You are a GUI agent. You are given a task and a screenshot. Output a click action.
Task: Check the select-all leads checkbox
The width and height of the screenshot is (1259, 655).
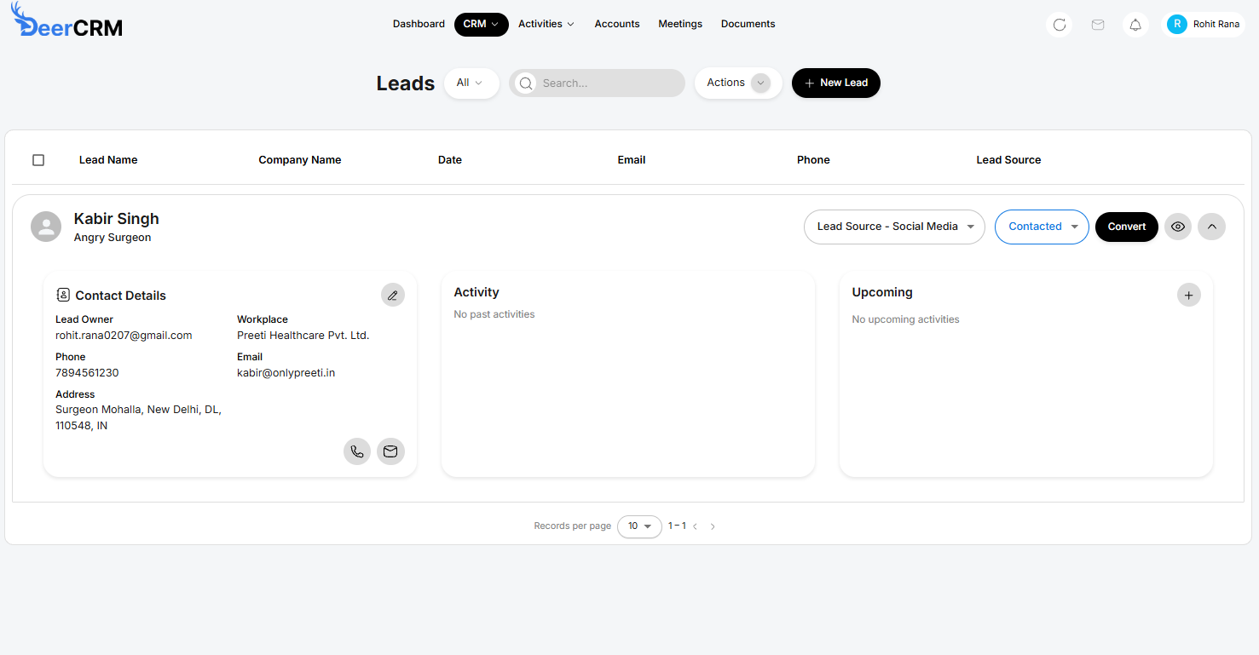click(38, 159)
